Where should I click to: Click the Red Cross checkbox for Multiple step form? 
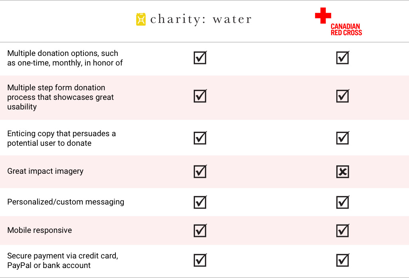click(343, 96)
